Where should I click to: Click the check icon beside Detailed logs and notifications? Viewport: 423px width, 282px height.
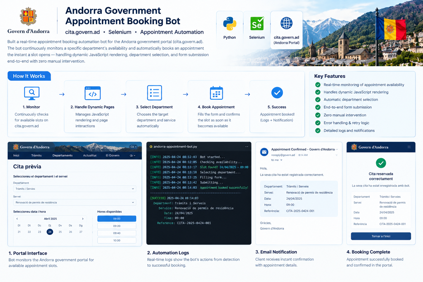click(318, 131)
